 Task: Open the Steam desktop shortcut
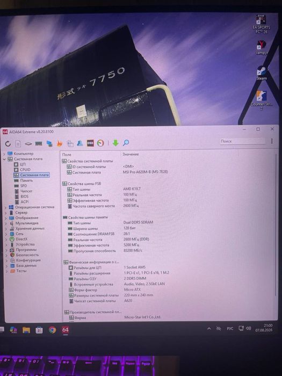coord(262,74)
